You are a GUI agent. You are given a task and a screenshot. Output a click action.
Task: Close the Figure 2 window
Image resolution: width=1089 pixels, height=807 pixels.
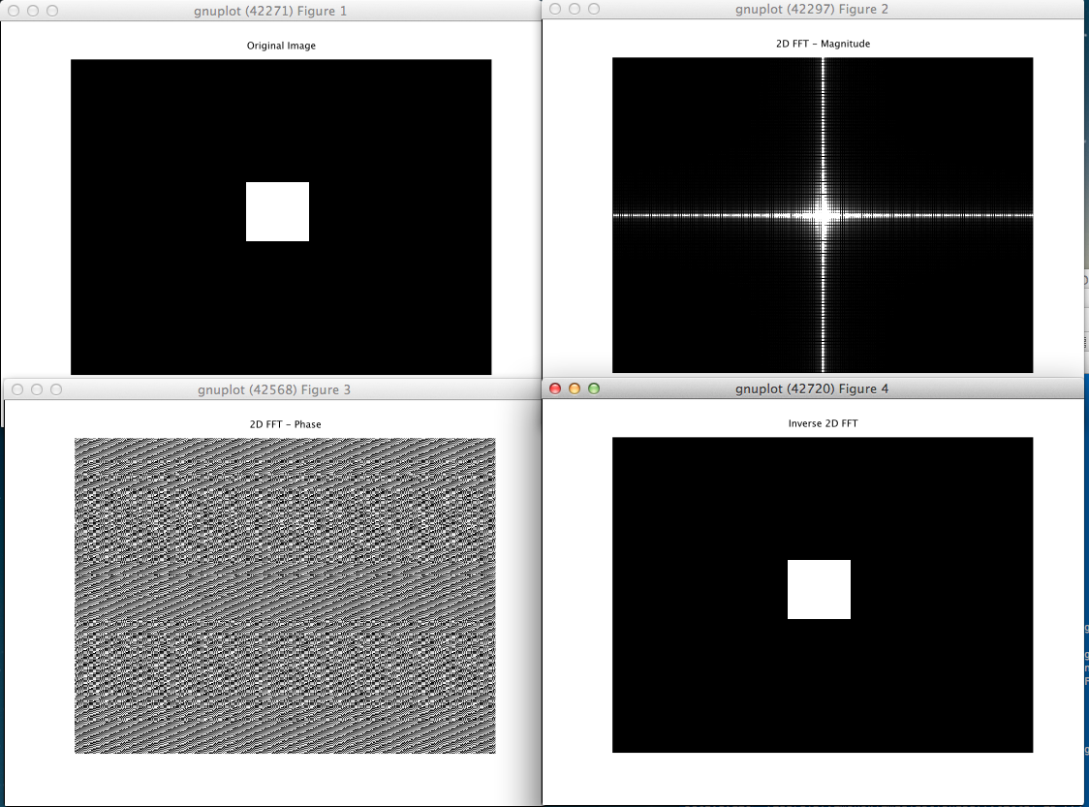[x=555, y=9]
